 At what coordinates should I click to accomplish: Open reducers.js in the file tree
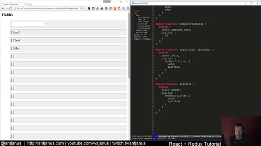pyautogui.click(x=144, y=26)
